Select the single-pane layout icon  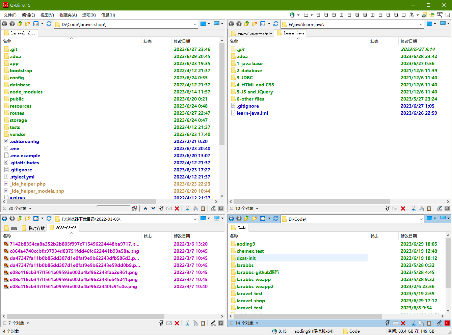[404, 15]
